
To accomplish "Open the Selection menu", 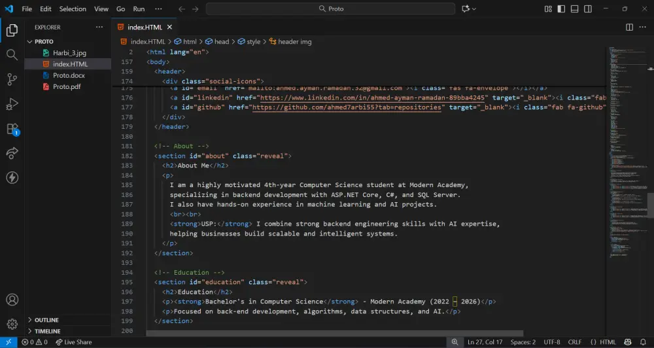I will coord(73,9).
